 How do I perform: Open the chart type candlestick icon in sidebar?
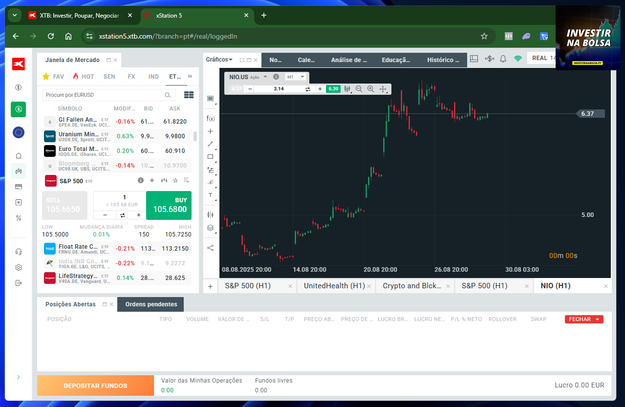(211, 214)
